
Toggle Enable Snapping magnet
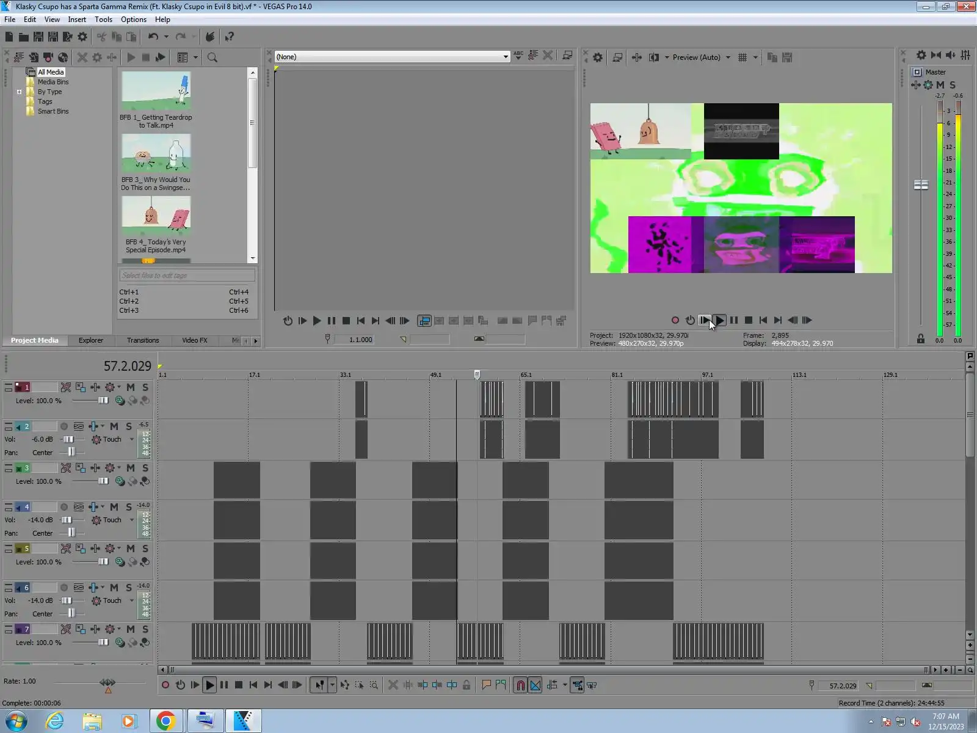coord(520,685)
